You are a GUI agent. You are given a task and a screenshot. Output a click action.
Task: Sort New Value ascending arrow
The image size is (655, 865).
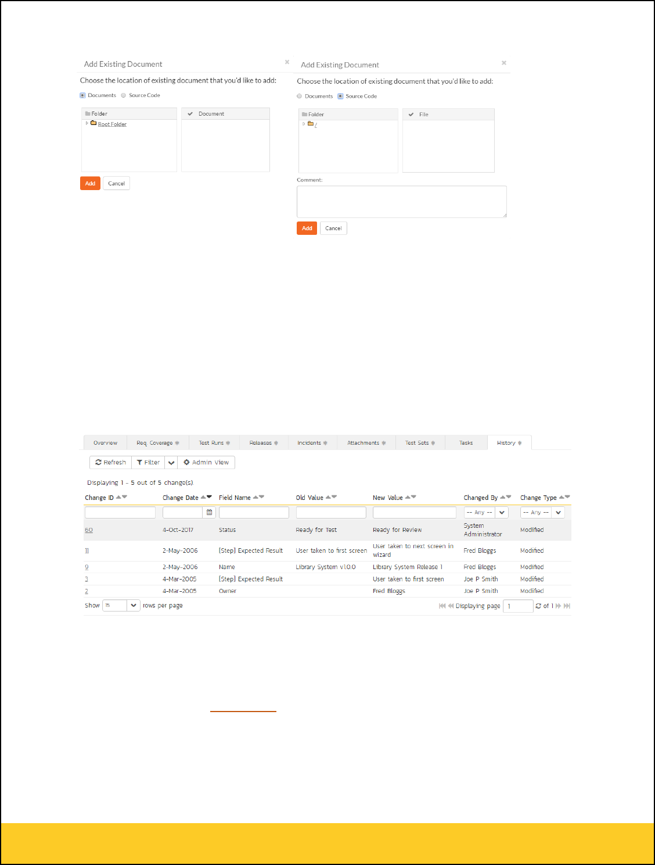tap(408, 497)
